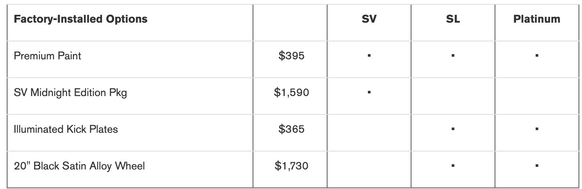582x189 pixels.
Task: Click the $1,590 price cell
Action: 291,93
